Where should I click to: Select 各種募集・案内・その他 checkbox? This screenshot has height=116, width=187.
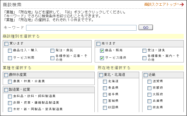click(144, 58)
